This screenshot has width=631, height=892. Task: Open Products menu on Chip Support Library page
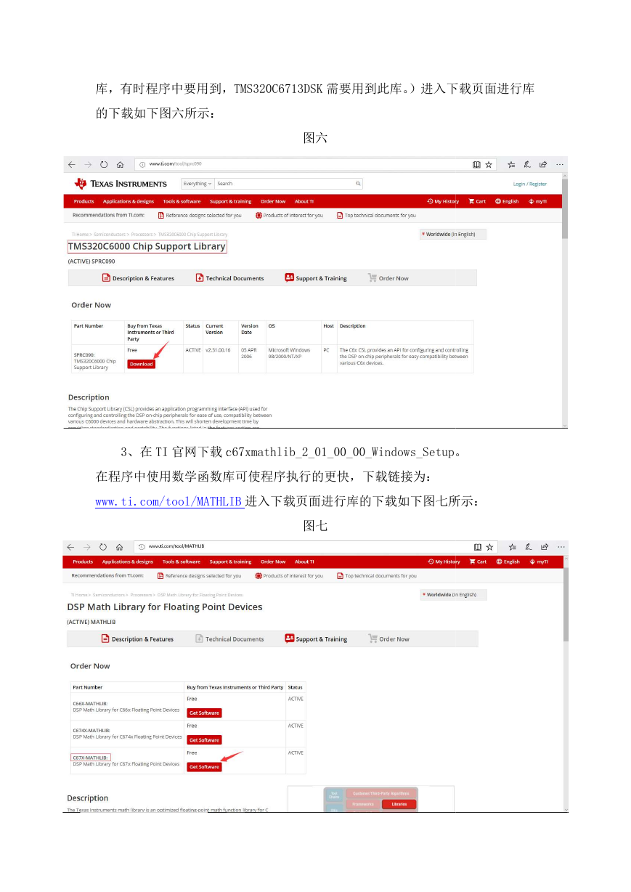tap(84, 201)
